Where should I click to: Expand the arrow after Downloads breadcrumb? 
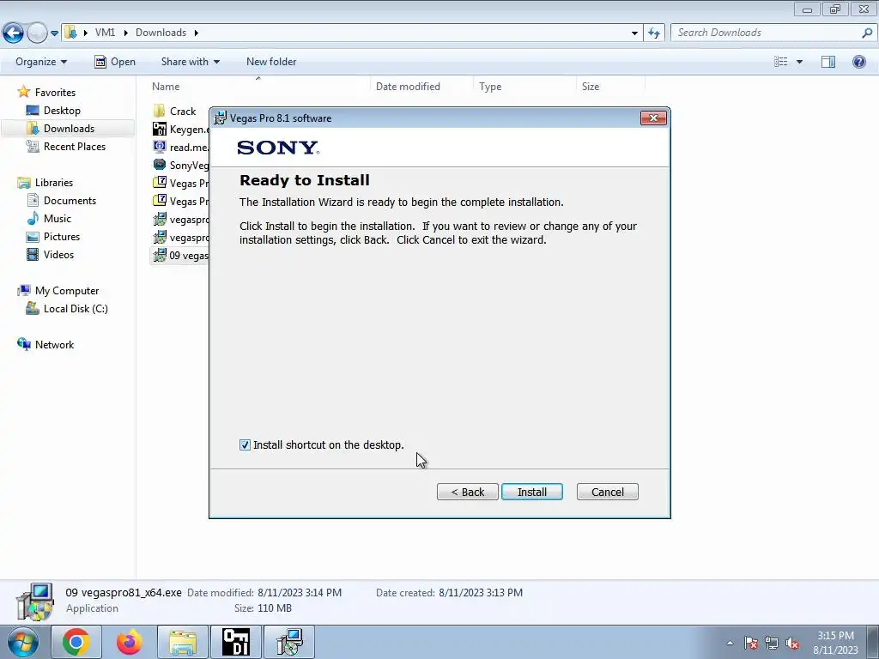coord(197,33)
